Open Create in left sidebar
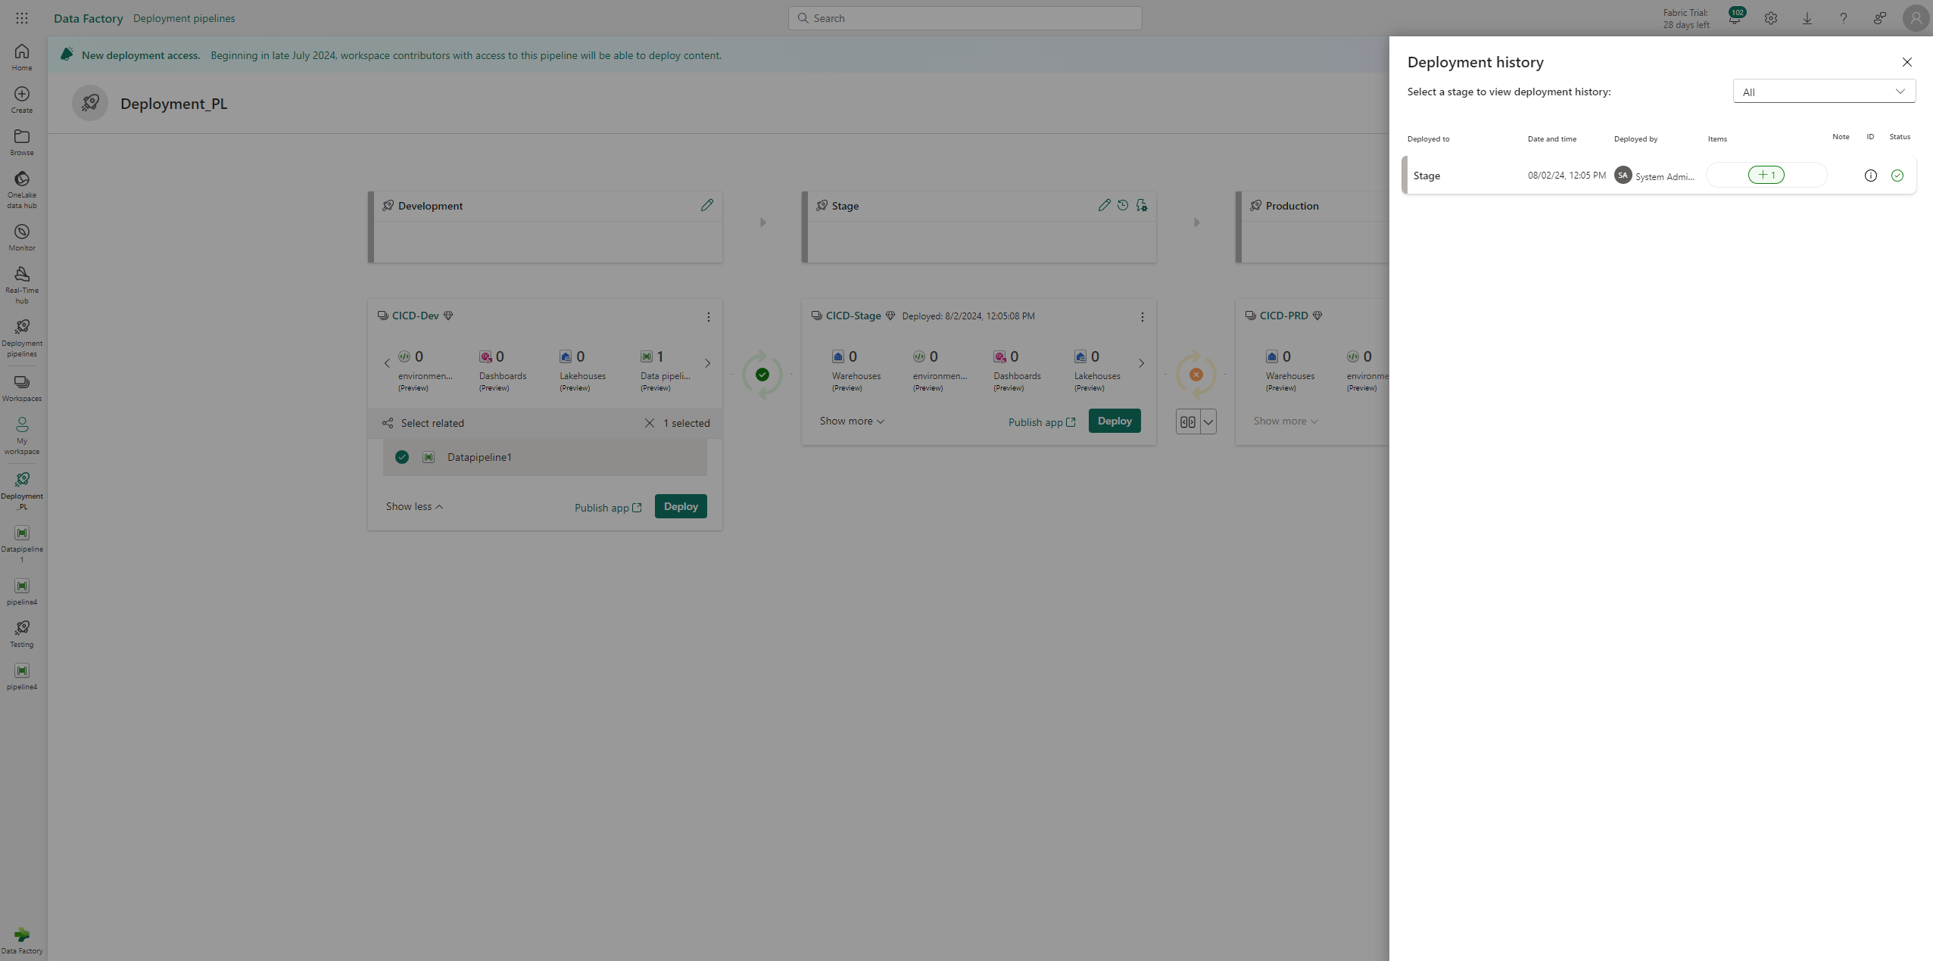This screenshot has height=961, width=1933. point(22,99)
